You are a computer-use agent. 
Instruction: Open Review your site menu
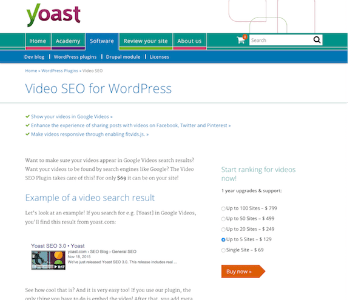(146, 41)
